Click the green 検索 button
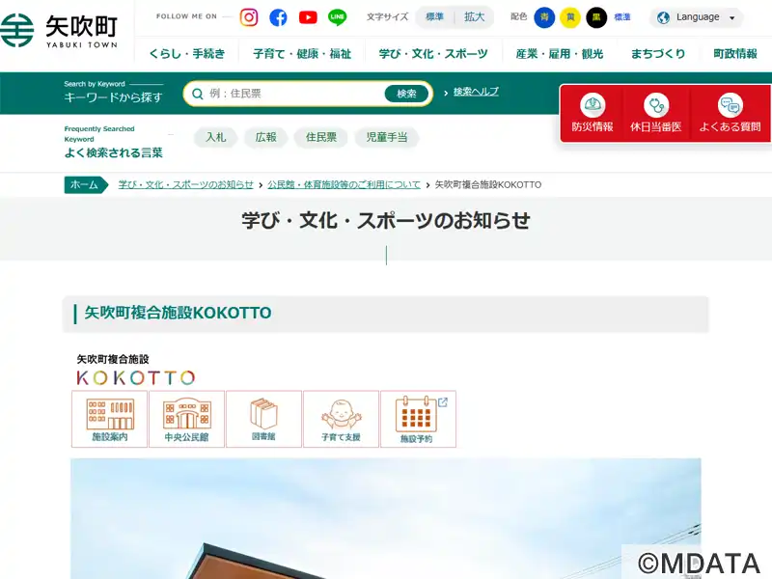Image resolution: width=772 pixels, height=579 pixels. coord(406,94)
